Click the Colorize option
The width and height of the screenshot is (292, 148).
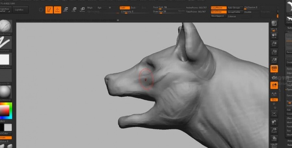click(232, 17)
